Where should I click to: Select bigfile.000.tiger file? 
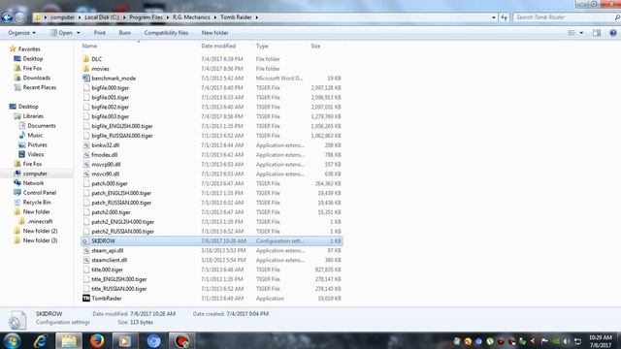coord(110,88)
